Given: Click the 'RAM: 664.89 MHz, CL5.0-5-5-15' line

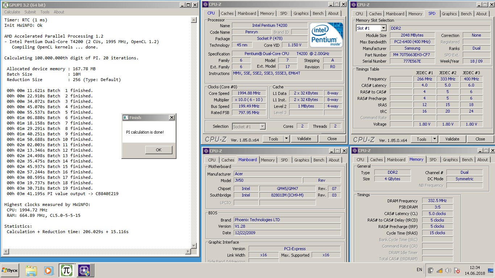Looking at the screenshot, I should [43, 215].
